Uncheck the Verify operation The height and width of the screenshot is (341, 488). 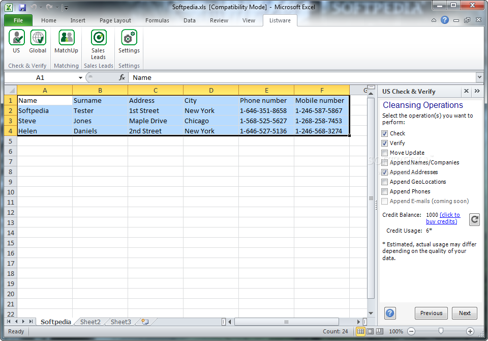385,143
